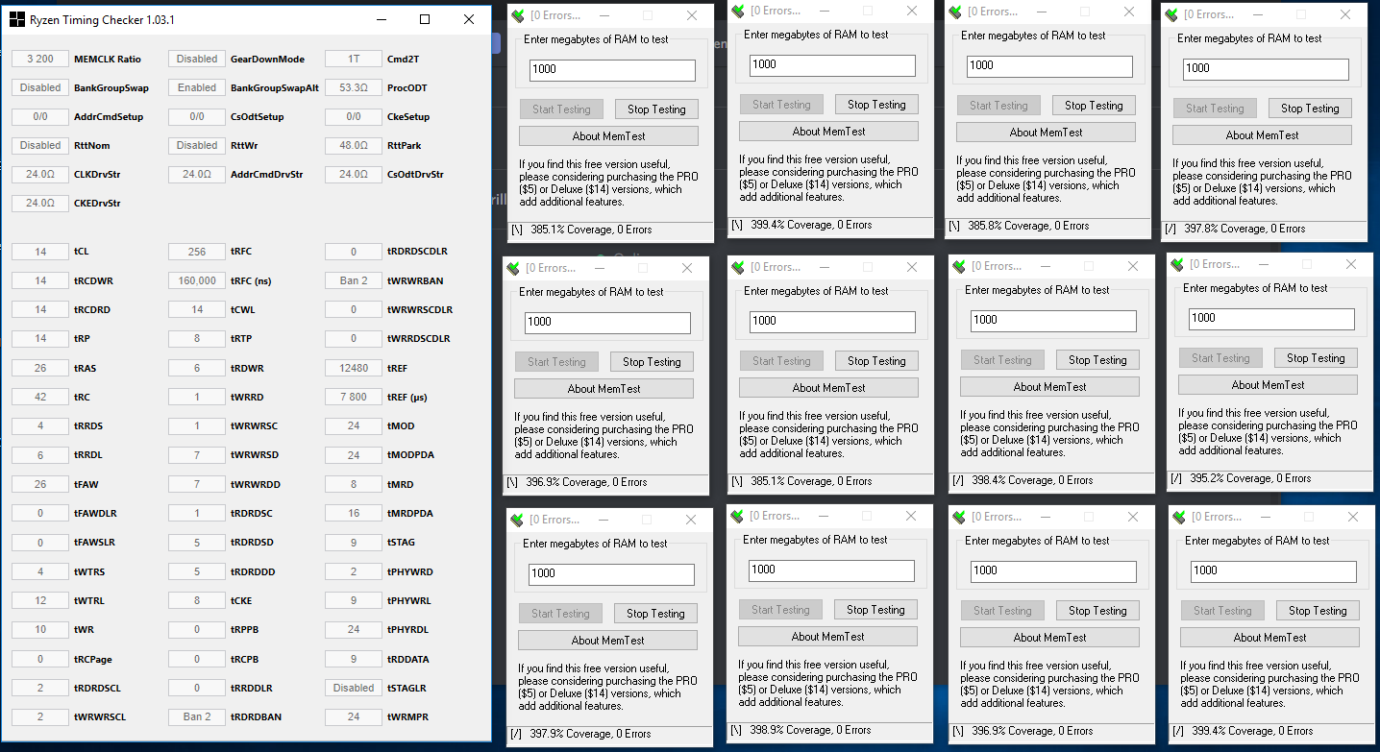Viewport: 1380px width, 752px height.
Task: Click megabytes input in the 397.8% MemTest window
Action: [x=1266, y=69]
